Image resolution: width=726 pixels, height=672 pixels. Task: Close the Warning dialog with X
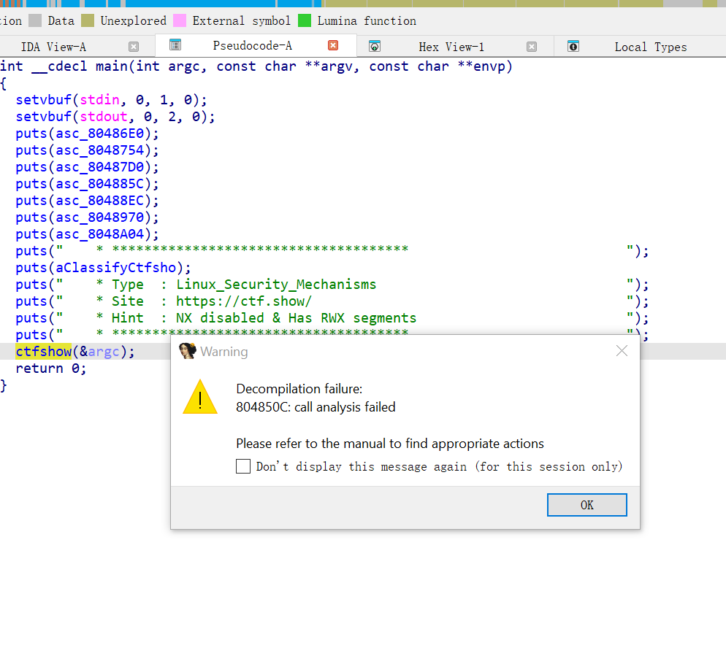click(x=622, y=351)
